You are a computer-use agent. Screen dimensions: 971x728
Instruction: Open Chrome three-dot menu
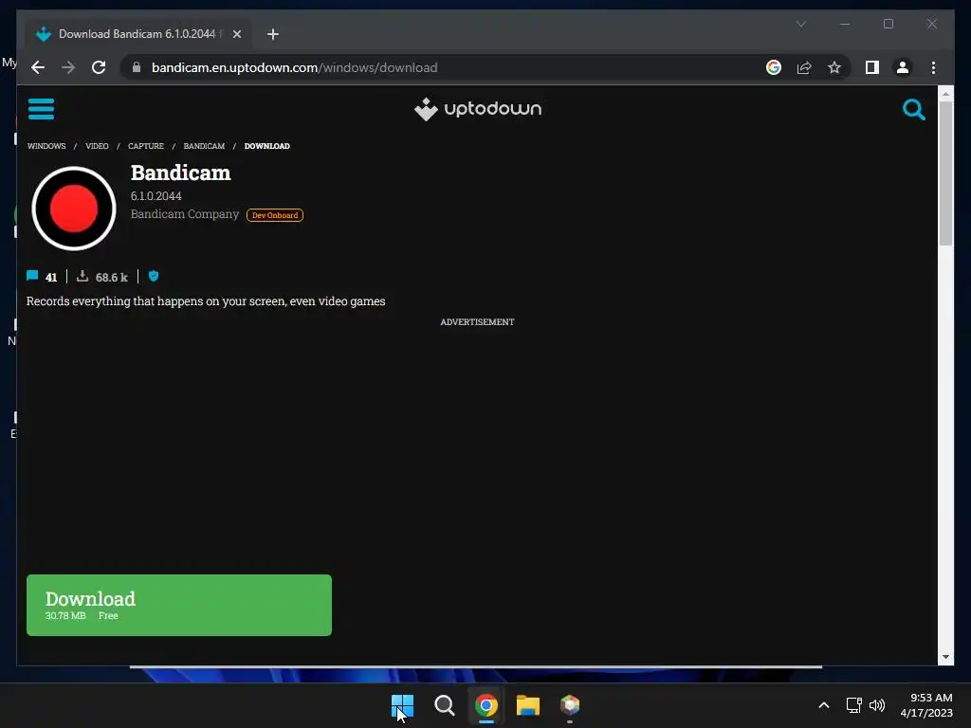click(933, 67)
